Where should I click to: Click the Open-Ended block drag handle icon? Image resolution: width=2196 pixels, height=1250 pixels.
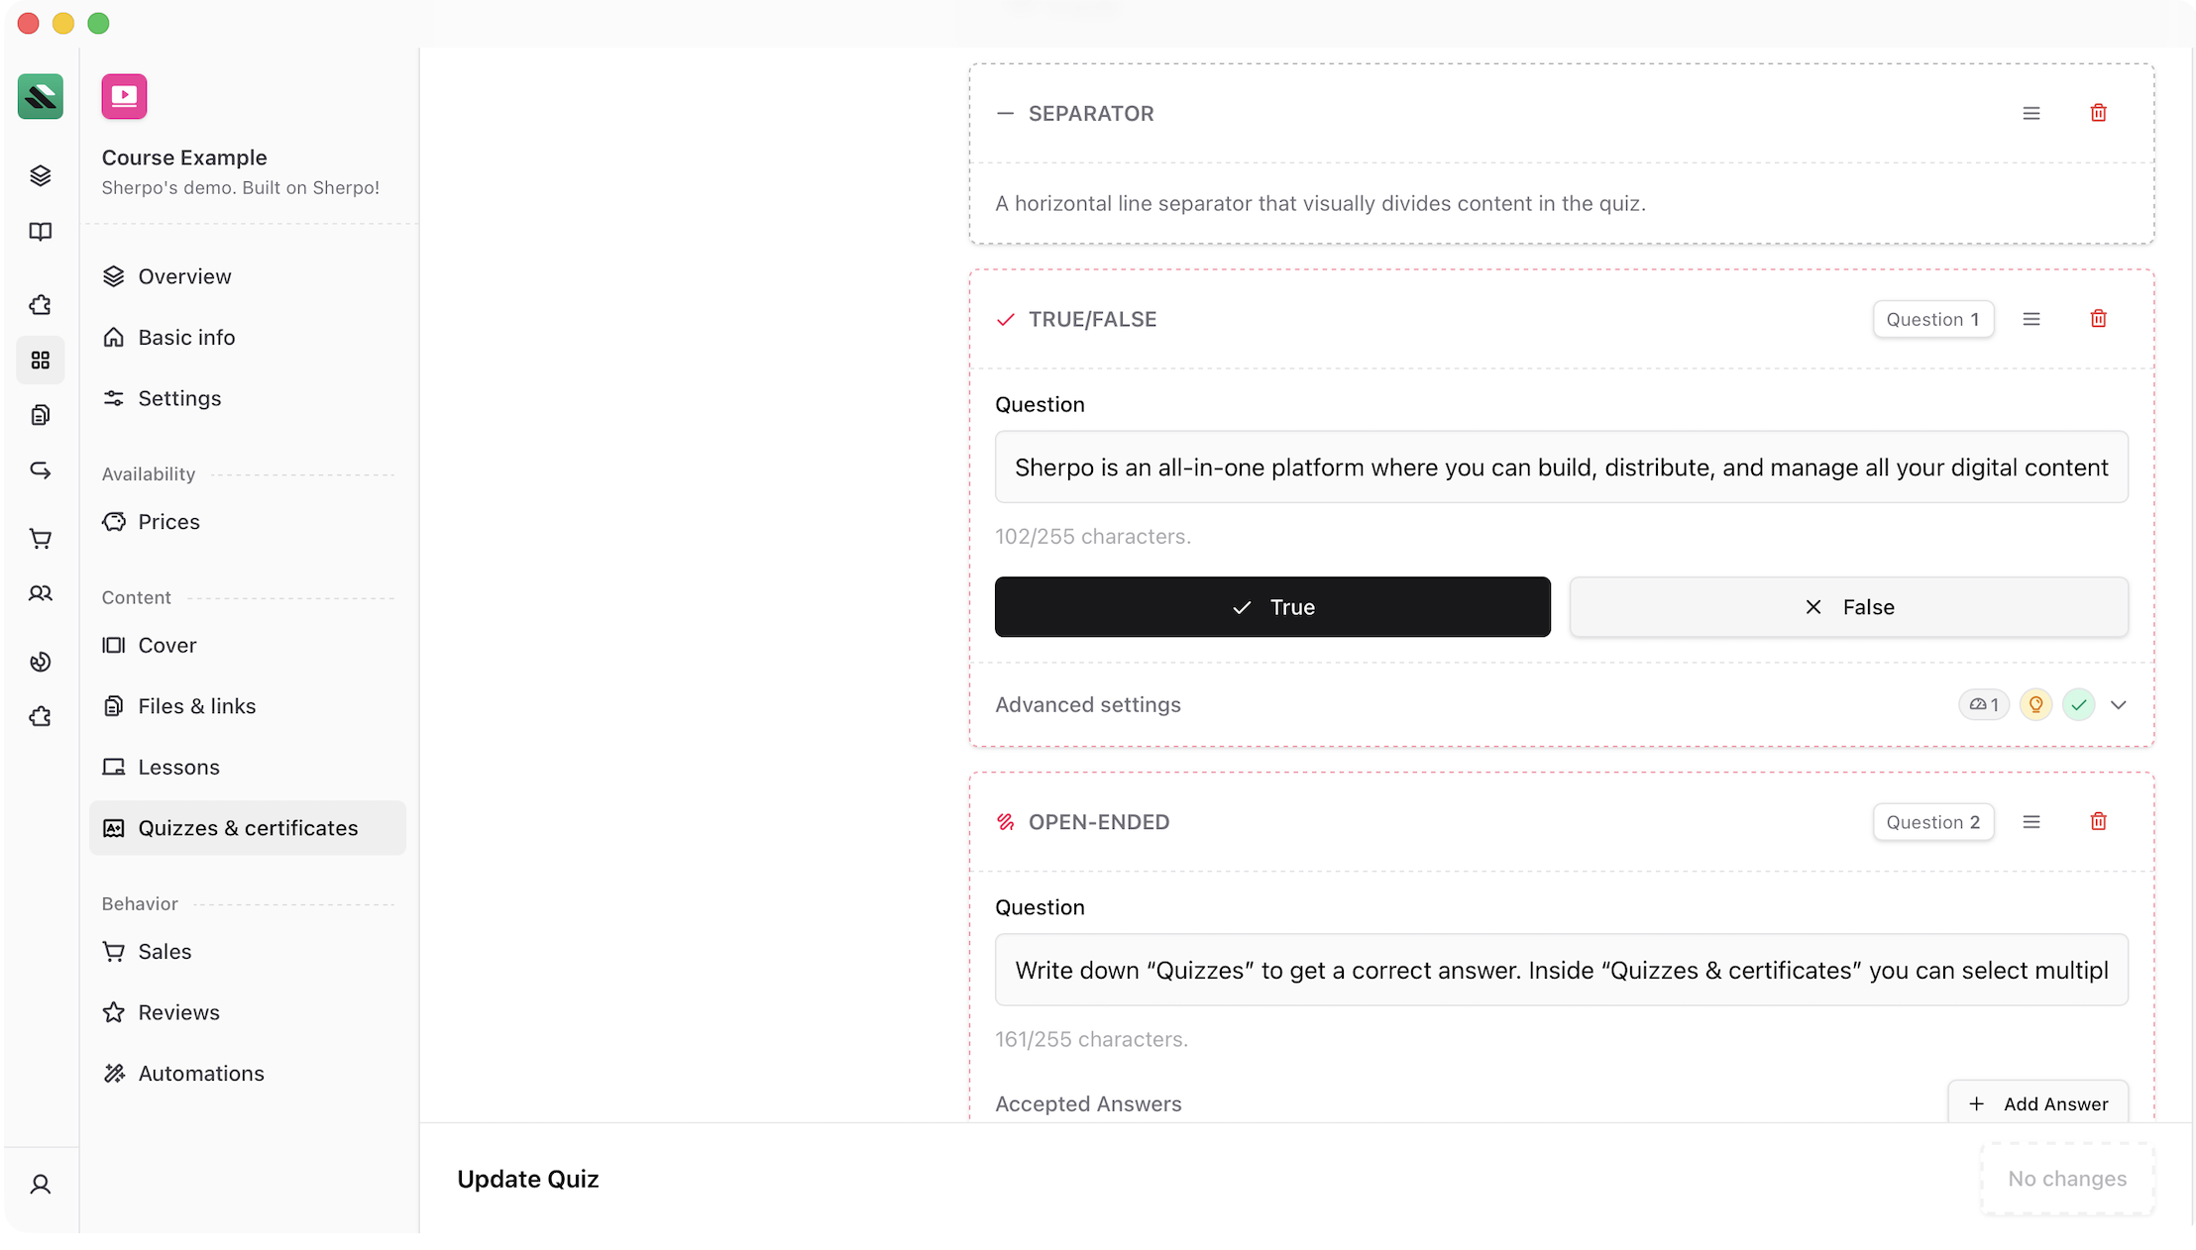click(2031, 822)
